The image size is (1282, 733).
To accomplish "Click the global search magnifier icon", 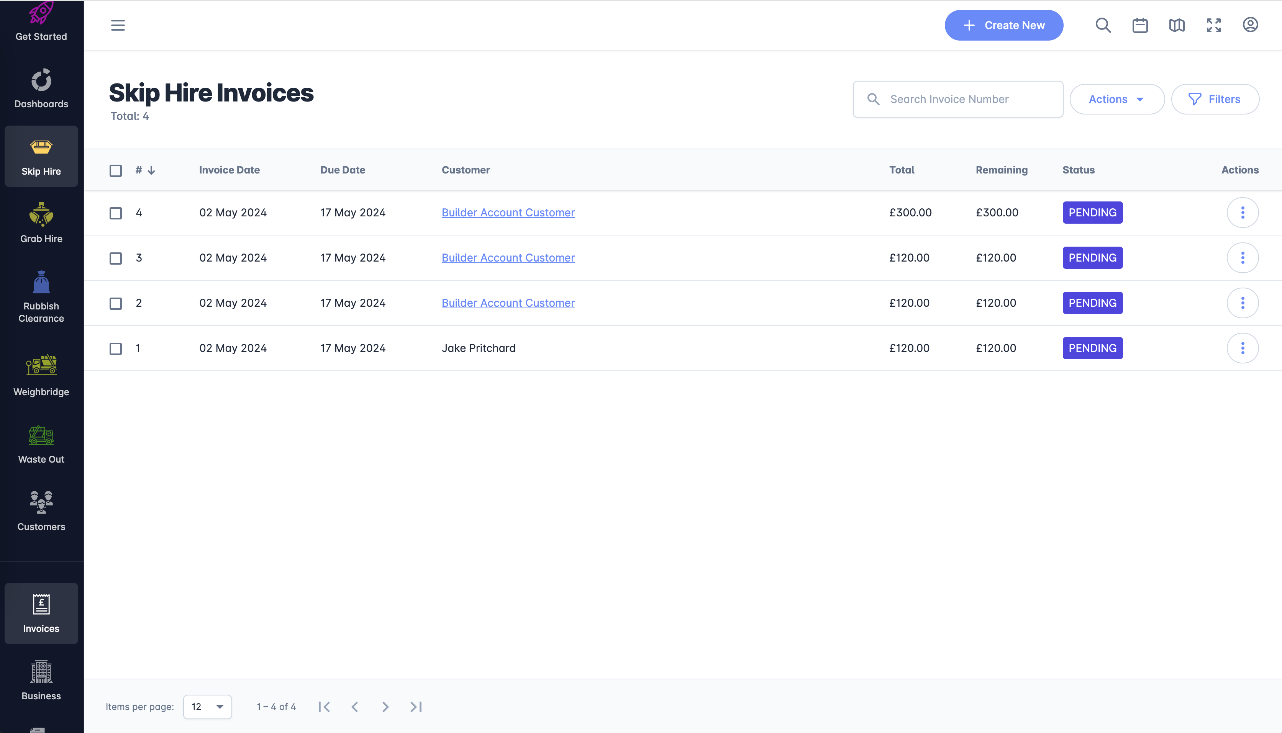I will click(1103, 25).
